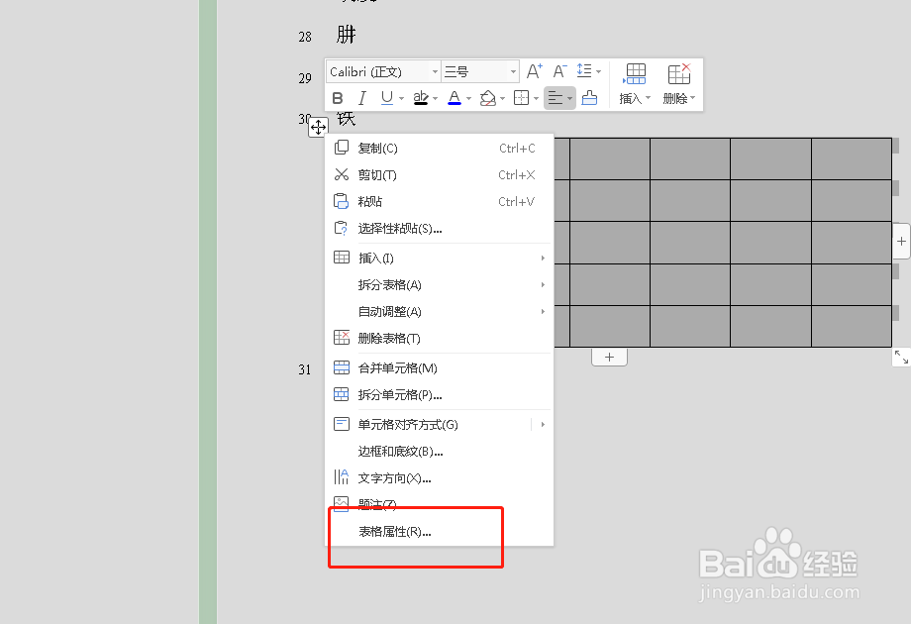Click the decrease font size icon
911x624 pixels.
click(x=558, y=70)
